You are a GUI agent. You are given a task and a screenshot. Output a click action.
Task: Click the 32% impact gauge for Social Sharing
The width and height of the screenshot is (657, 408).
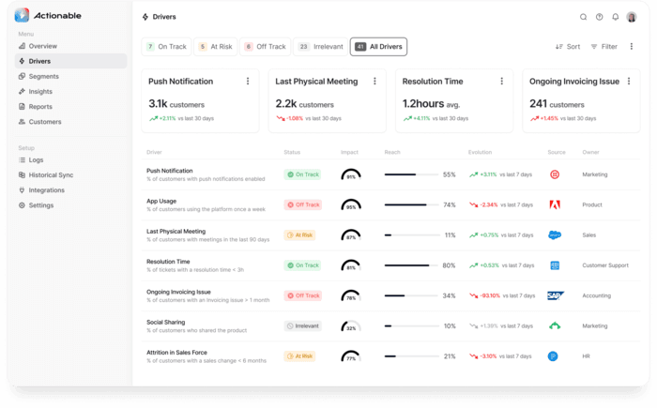(x=351, y=325)
